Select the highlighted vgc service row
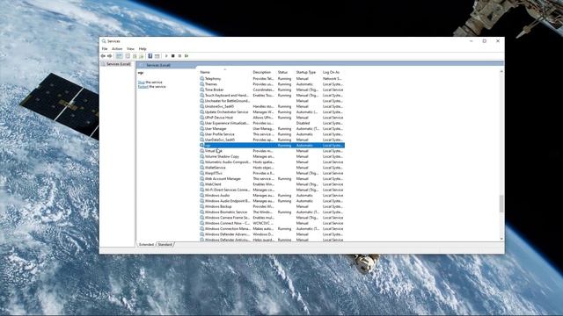Viewport: 563px width, 316px height. pyautogui.click(x=272, y=145)
